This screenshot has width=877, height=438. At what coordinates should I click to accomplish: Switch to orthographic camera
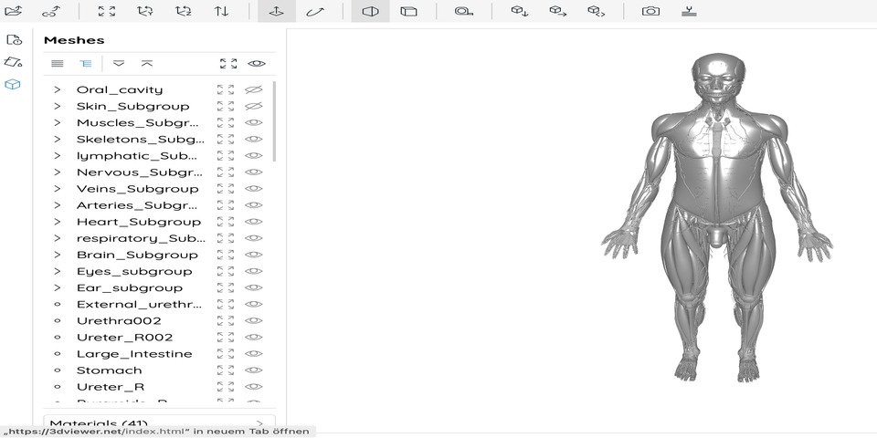(x=409, y=11)
